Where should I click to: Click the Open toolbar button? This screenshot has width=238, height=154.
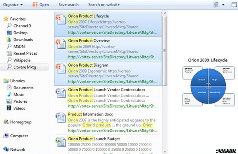tap(41, 5)
